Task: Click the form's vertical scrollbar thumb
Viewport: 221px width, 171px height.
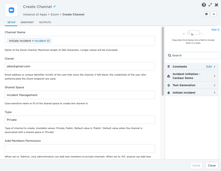Action: [x=163, y=61]
